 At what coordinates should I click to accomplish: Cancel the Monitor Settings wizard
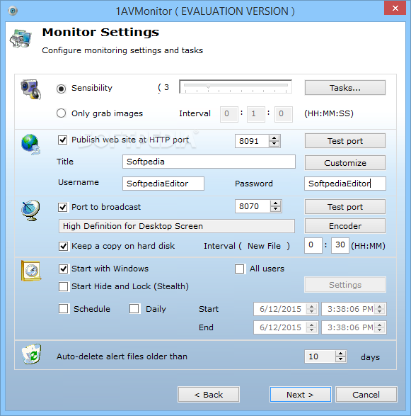click(366, 395)
